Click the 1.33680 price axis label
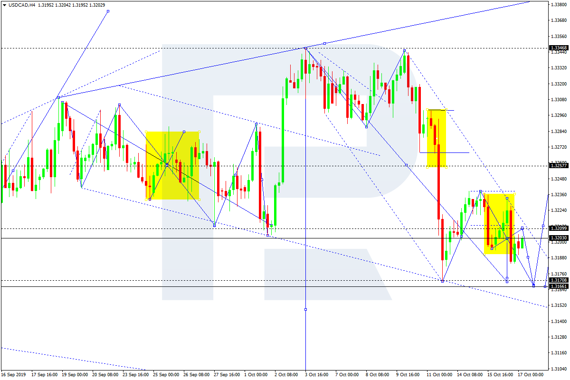 click(558, 20)
